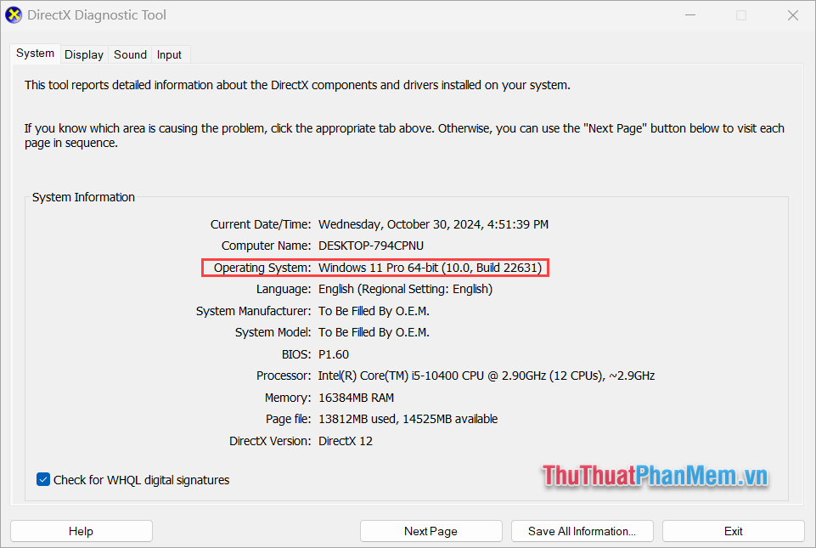
Task: Click the Exit button
Action: [x=733, y=530]
